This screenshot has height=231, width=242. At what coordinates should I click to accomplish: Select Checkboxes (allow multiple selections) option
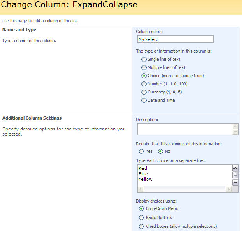141,227
